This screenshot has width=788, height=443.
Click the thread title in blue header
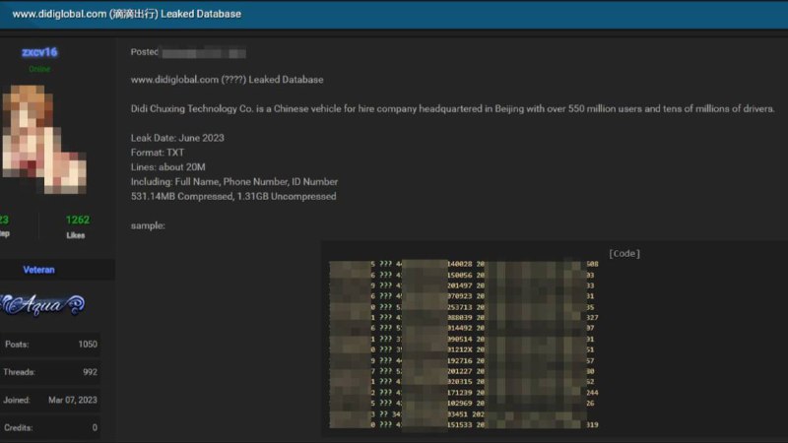127,14
